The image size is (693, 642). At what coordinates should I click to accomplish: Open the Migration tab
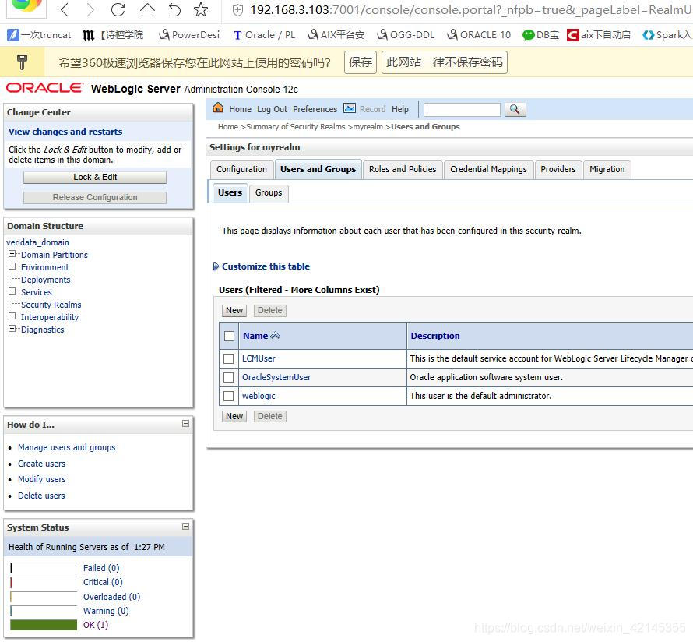[607, 169]
